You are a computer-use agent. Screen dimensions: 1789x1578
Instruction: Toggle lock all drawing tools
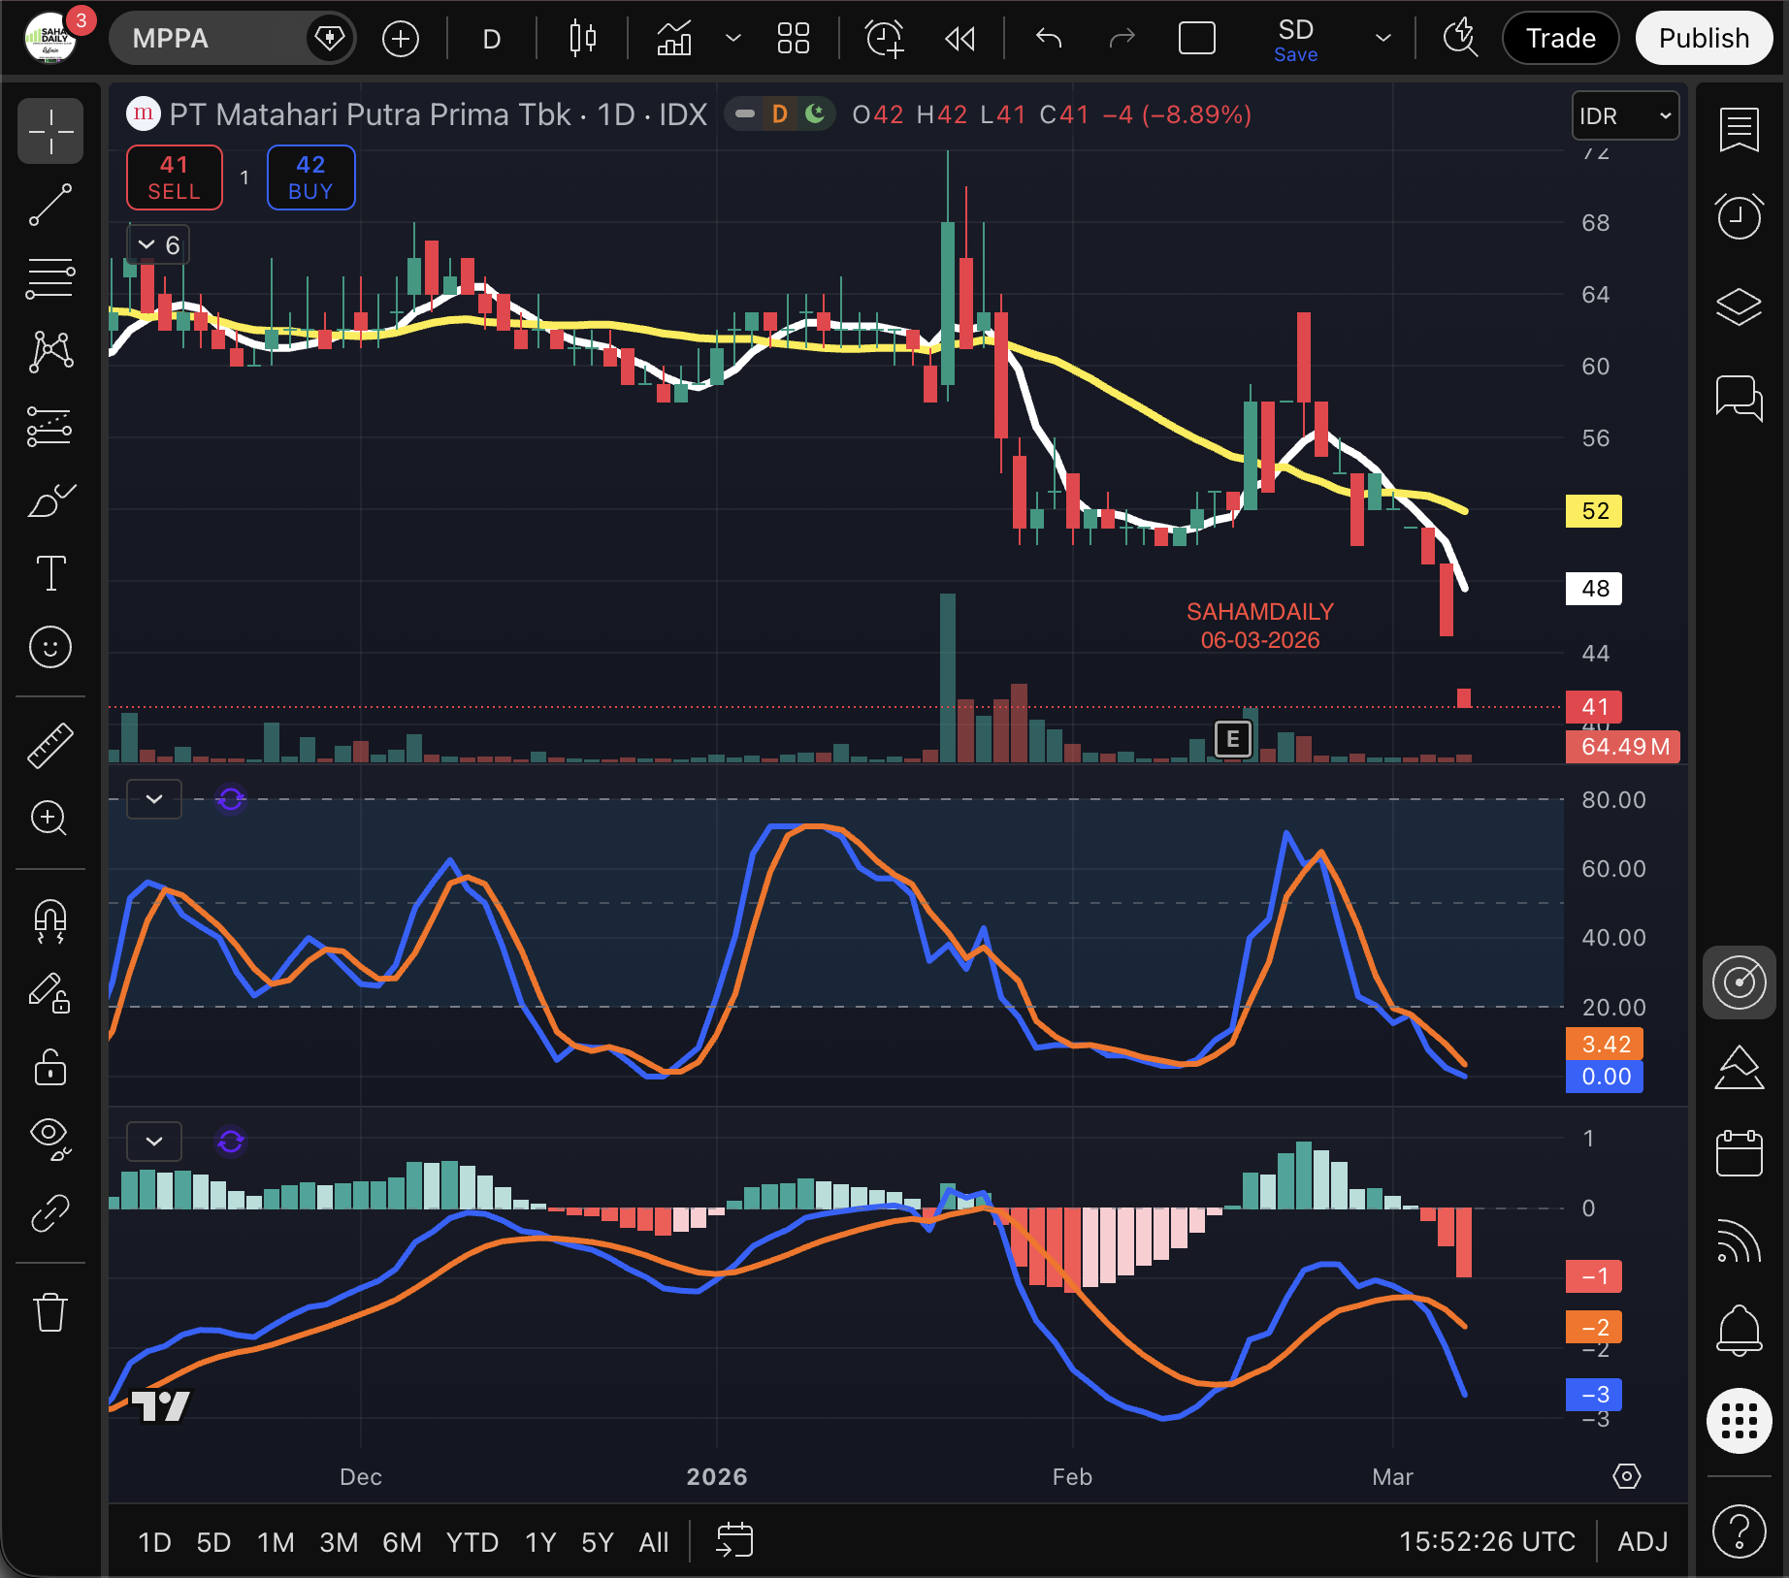[x=50, y=1067]
